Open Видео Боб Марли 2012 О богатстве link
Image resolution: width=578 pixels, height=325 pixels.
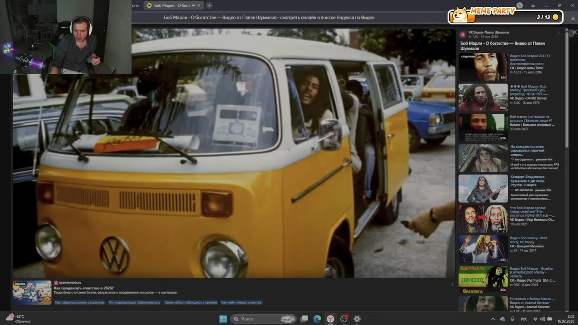tap(530, 60)
